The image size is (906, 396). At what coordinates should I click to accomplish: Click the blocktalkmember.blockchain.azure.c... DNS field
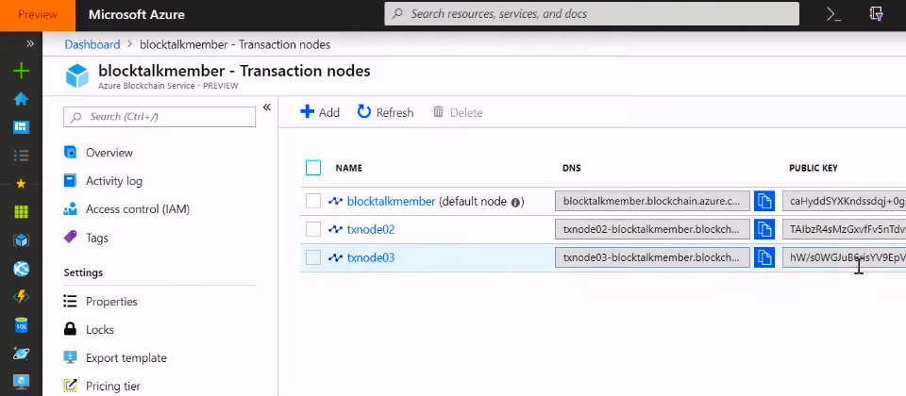(x=652, y=201)
